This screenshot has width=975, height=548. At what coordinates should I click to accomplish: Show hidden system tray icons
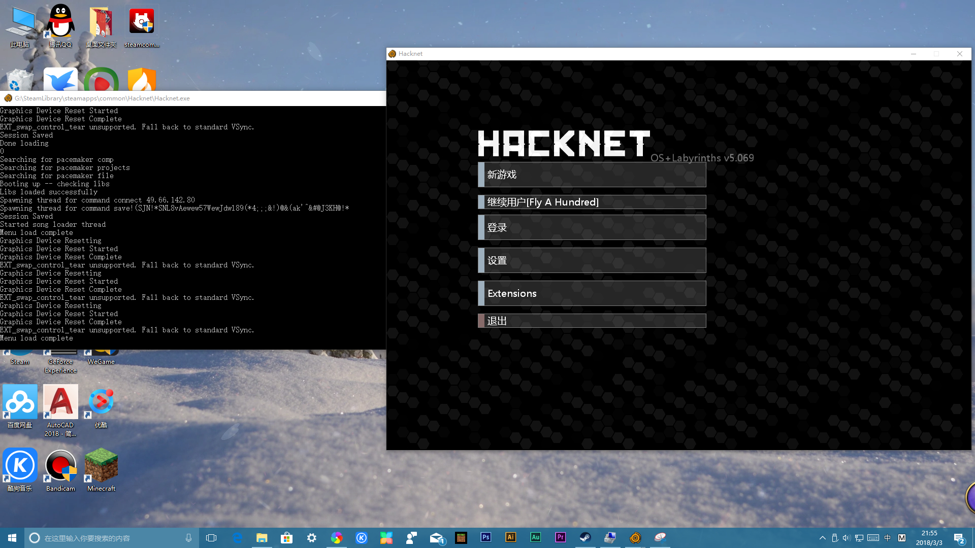click(x=823, y=538)
